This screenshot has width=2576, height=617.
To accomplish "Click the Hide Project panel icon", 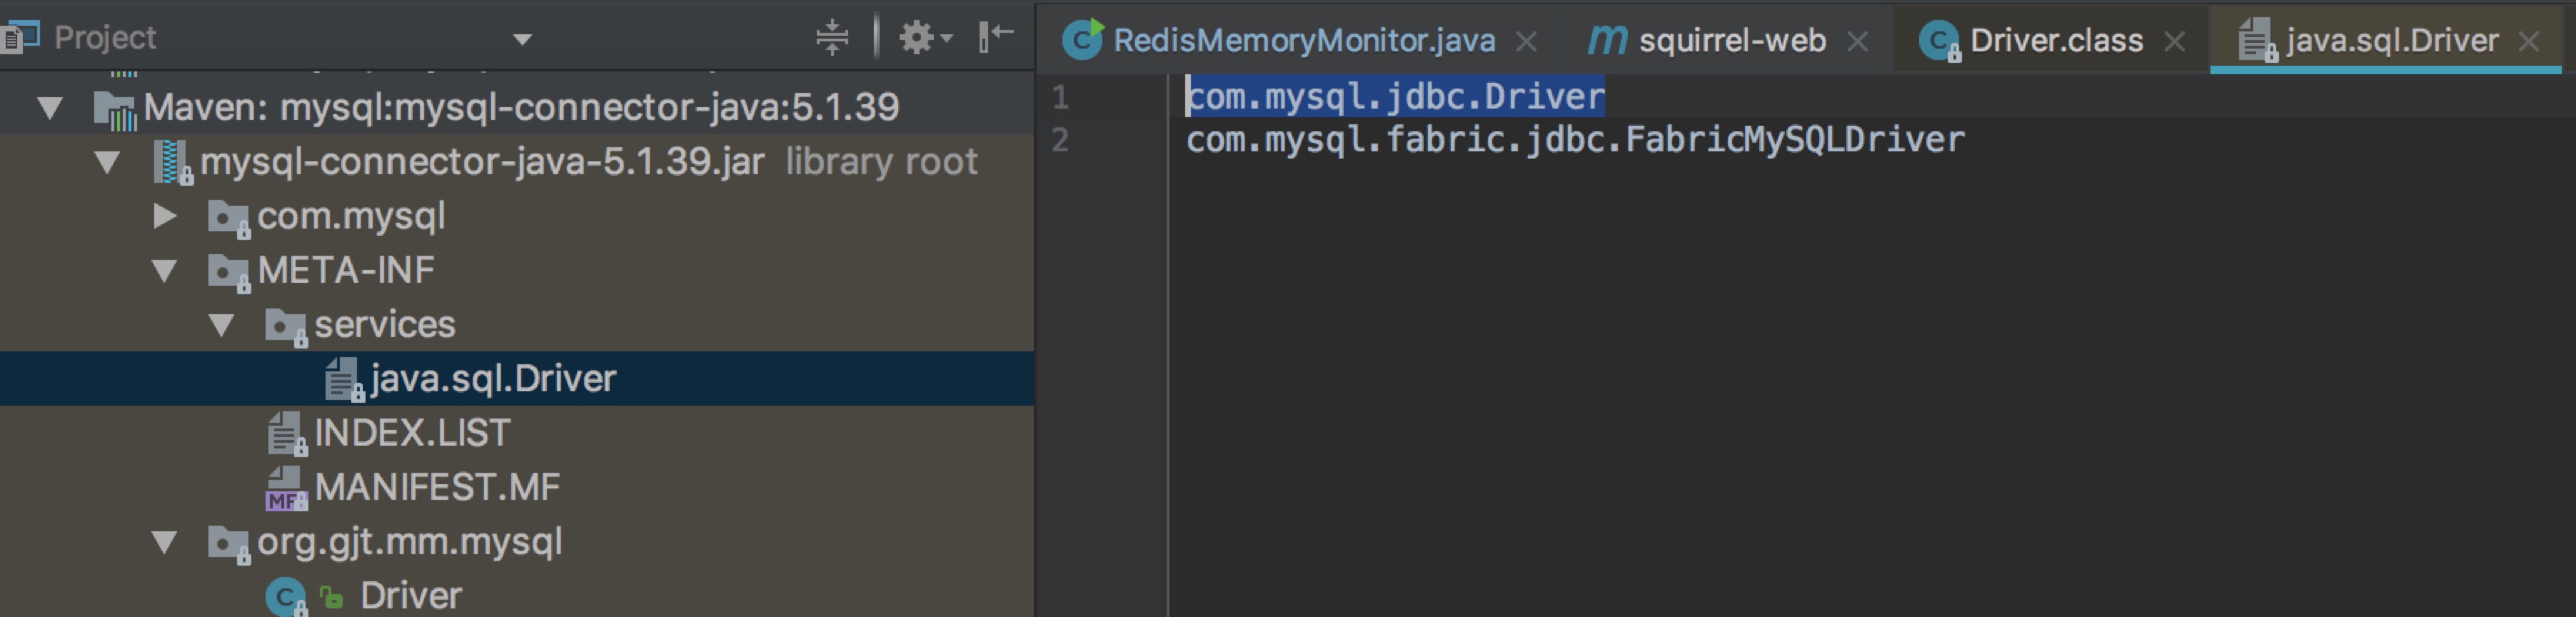I will click(996, 37).
